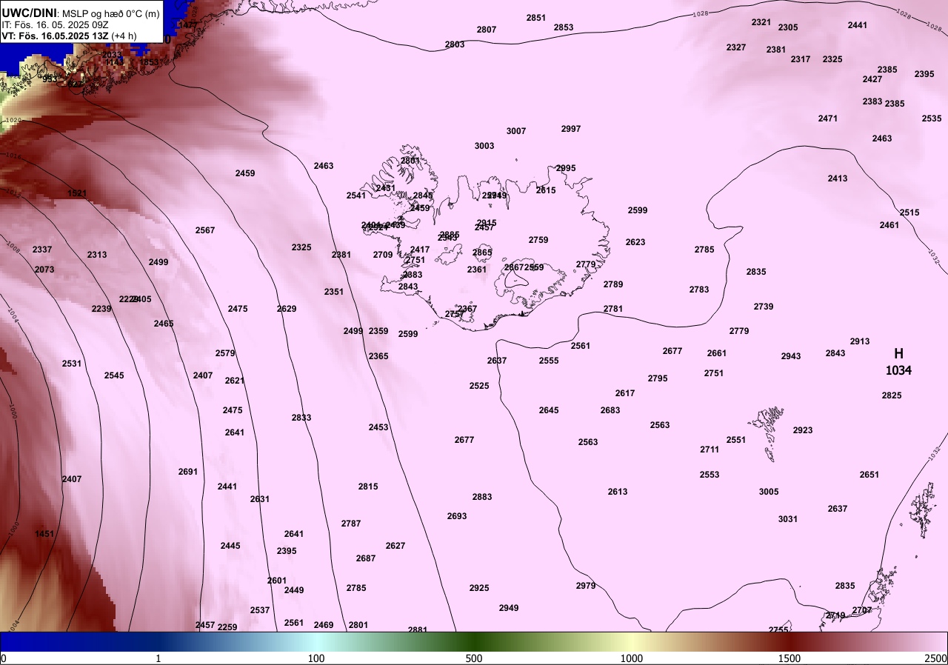948x665 pixels.
Task: Click the height value 2413
Action: tap(838, 178)
